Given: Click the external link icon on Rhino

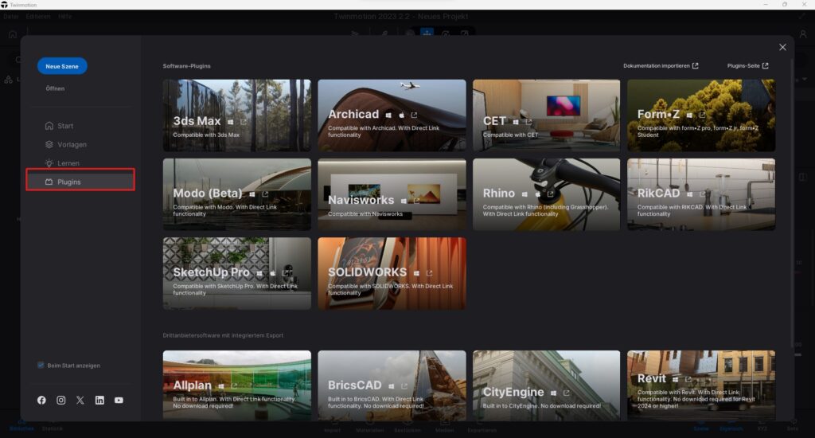Looking at the screenshot, I should click(551, 194).
